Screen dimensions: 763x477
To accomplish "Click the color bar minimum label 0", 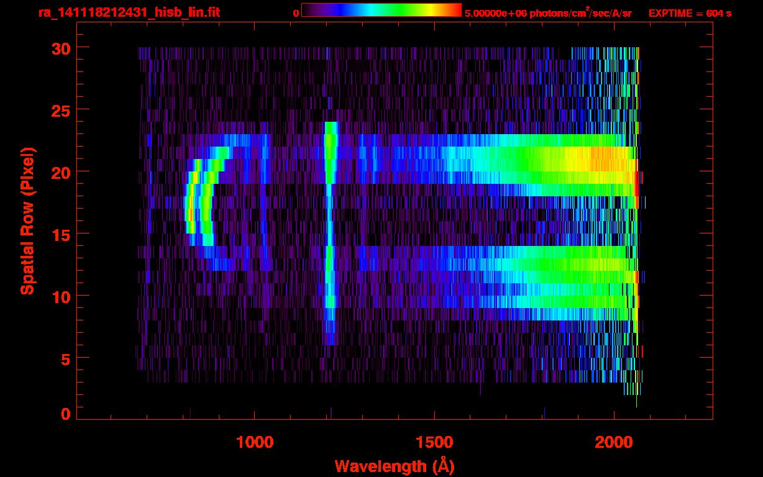I will (x=296, y=13).
